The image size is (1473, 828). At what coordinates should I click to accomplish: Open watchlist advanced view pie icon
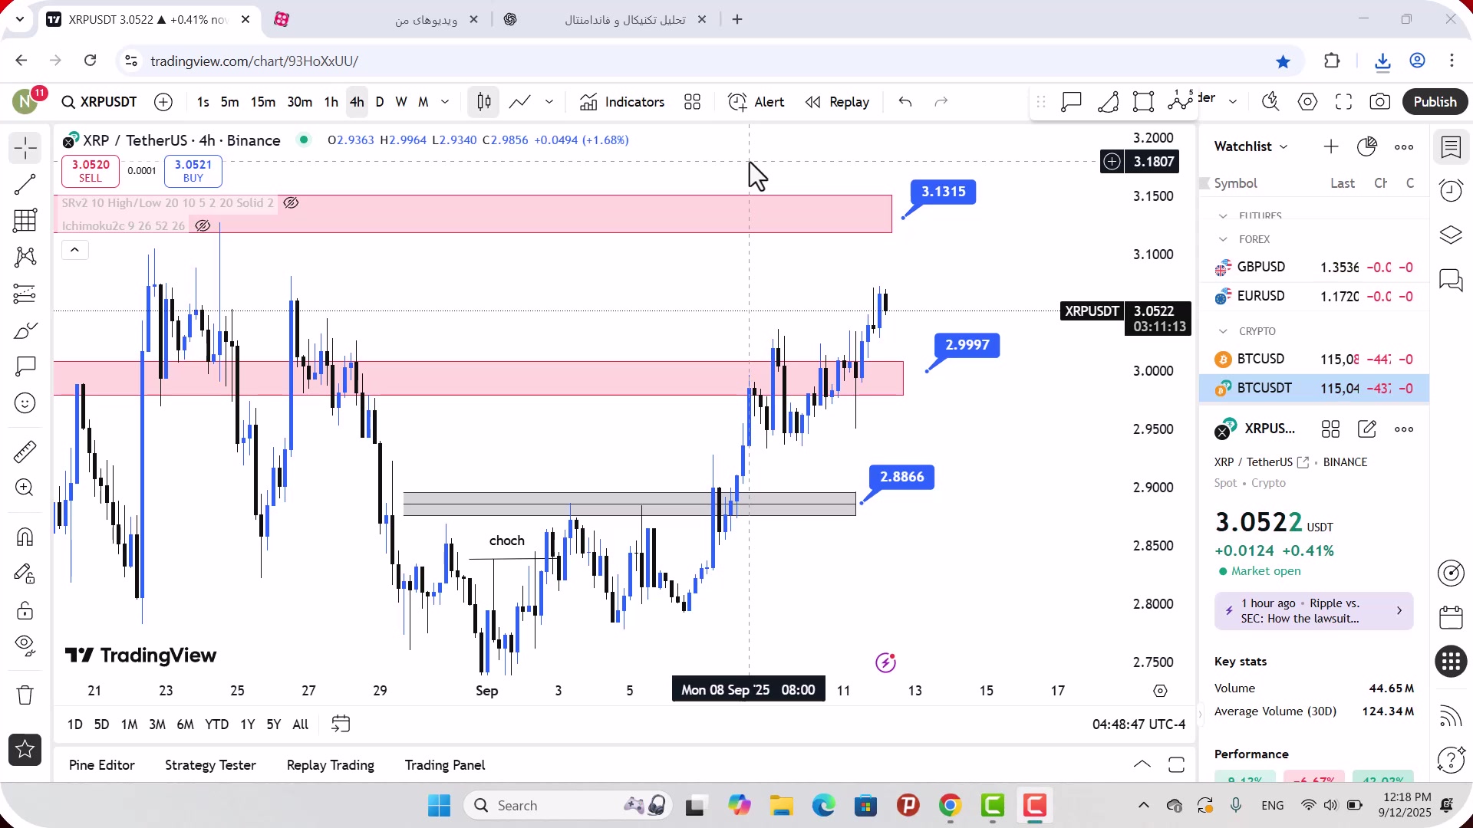pos(1367,146)
